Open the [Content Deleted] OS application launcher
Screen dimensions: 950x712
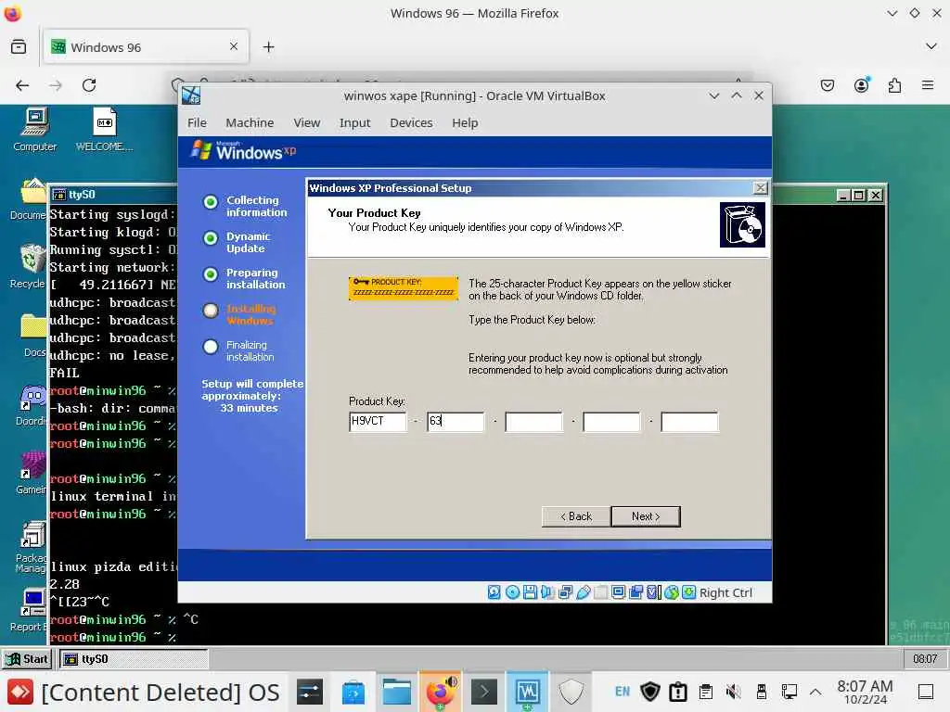pos(143,692)
